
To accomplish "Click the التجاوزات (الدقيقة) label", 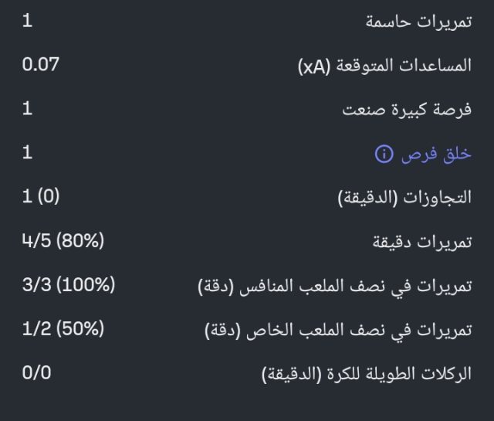I will (404, 198).
